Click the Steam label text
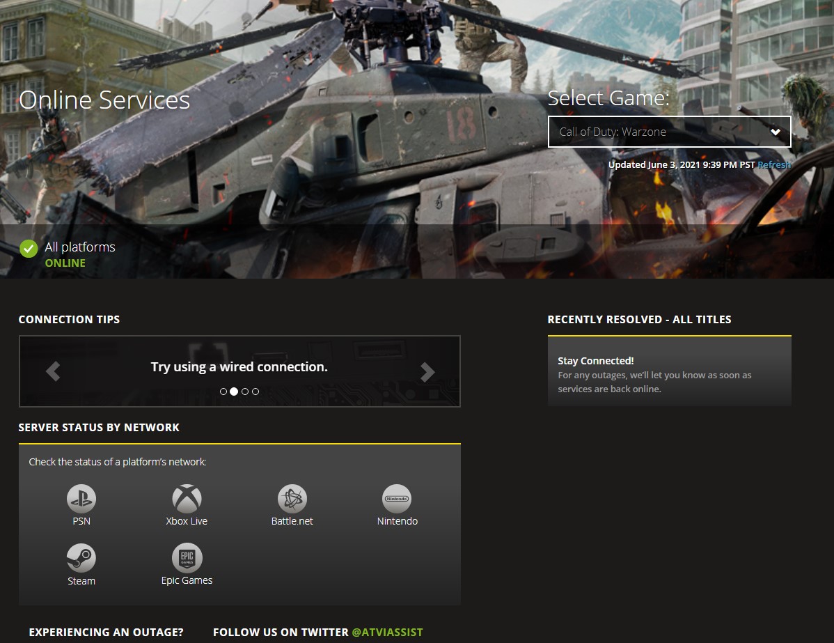This screenshot has height=643, width=834. 81,581
